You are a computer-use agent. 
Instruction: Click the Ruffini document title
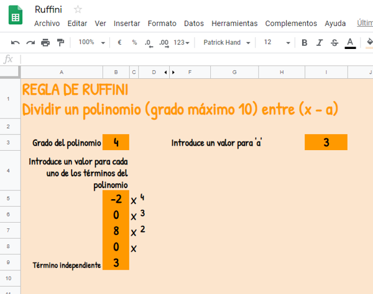[x=48, y=9]
